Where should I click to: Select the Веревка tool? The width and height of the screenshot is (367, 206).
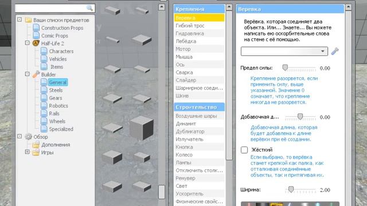(x=199, y=18)
